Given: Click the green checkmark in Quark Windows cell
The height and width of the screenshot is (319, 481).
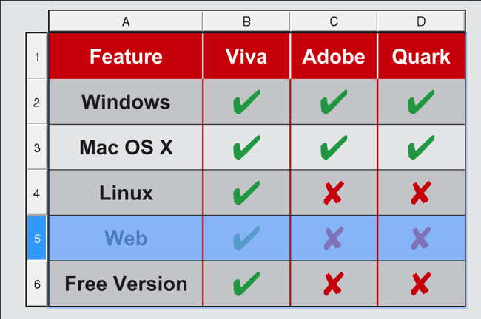Looking at the screenshot, I should pyautogui.click(x=421, y=102).
